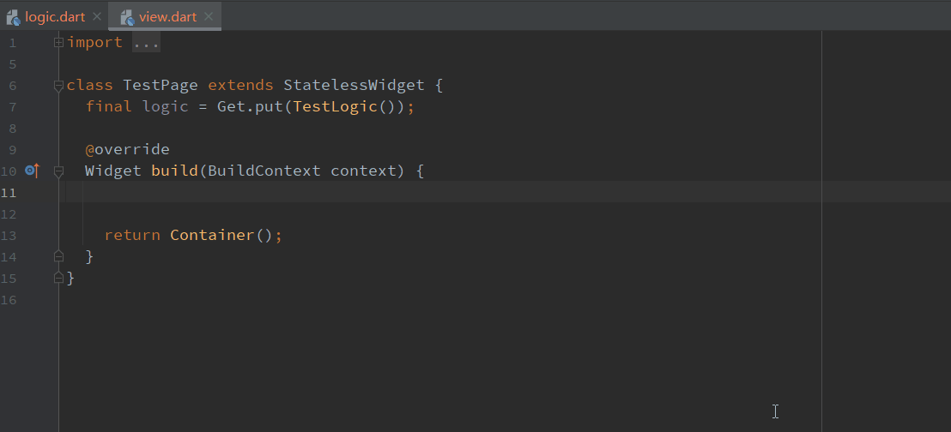951x432 pixels.
Task: Click the class closing brace fold marker
Action: [x=58, y=278]
